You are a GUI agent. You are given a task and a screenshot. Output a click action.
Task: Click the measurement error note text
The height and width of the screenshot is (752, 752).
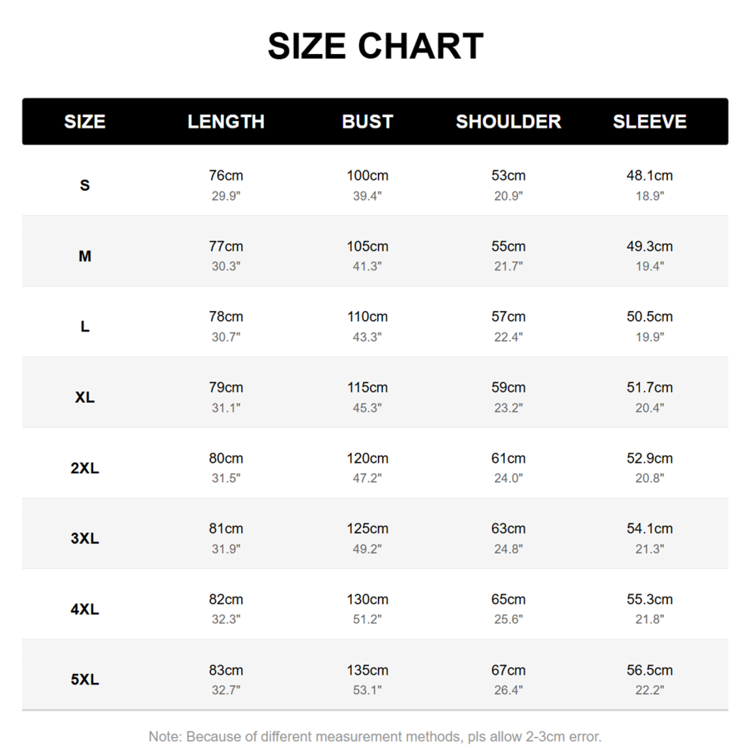pyautogui.click(x=375, y=736)
